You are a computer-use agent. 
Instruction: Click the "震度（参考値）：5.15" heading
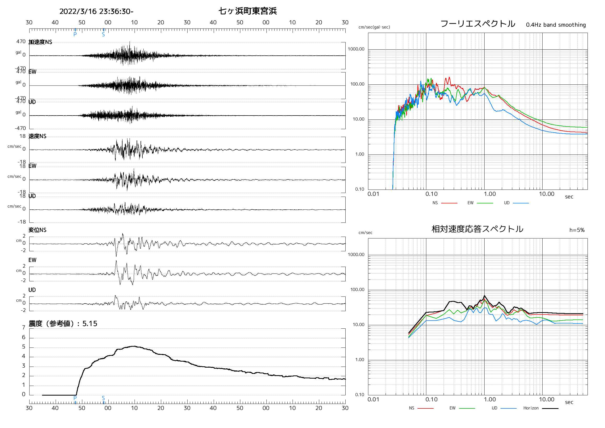click(x=63, y=324)
